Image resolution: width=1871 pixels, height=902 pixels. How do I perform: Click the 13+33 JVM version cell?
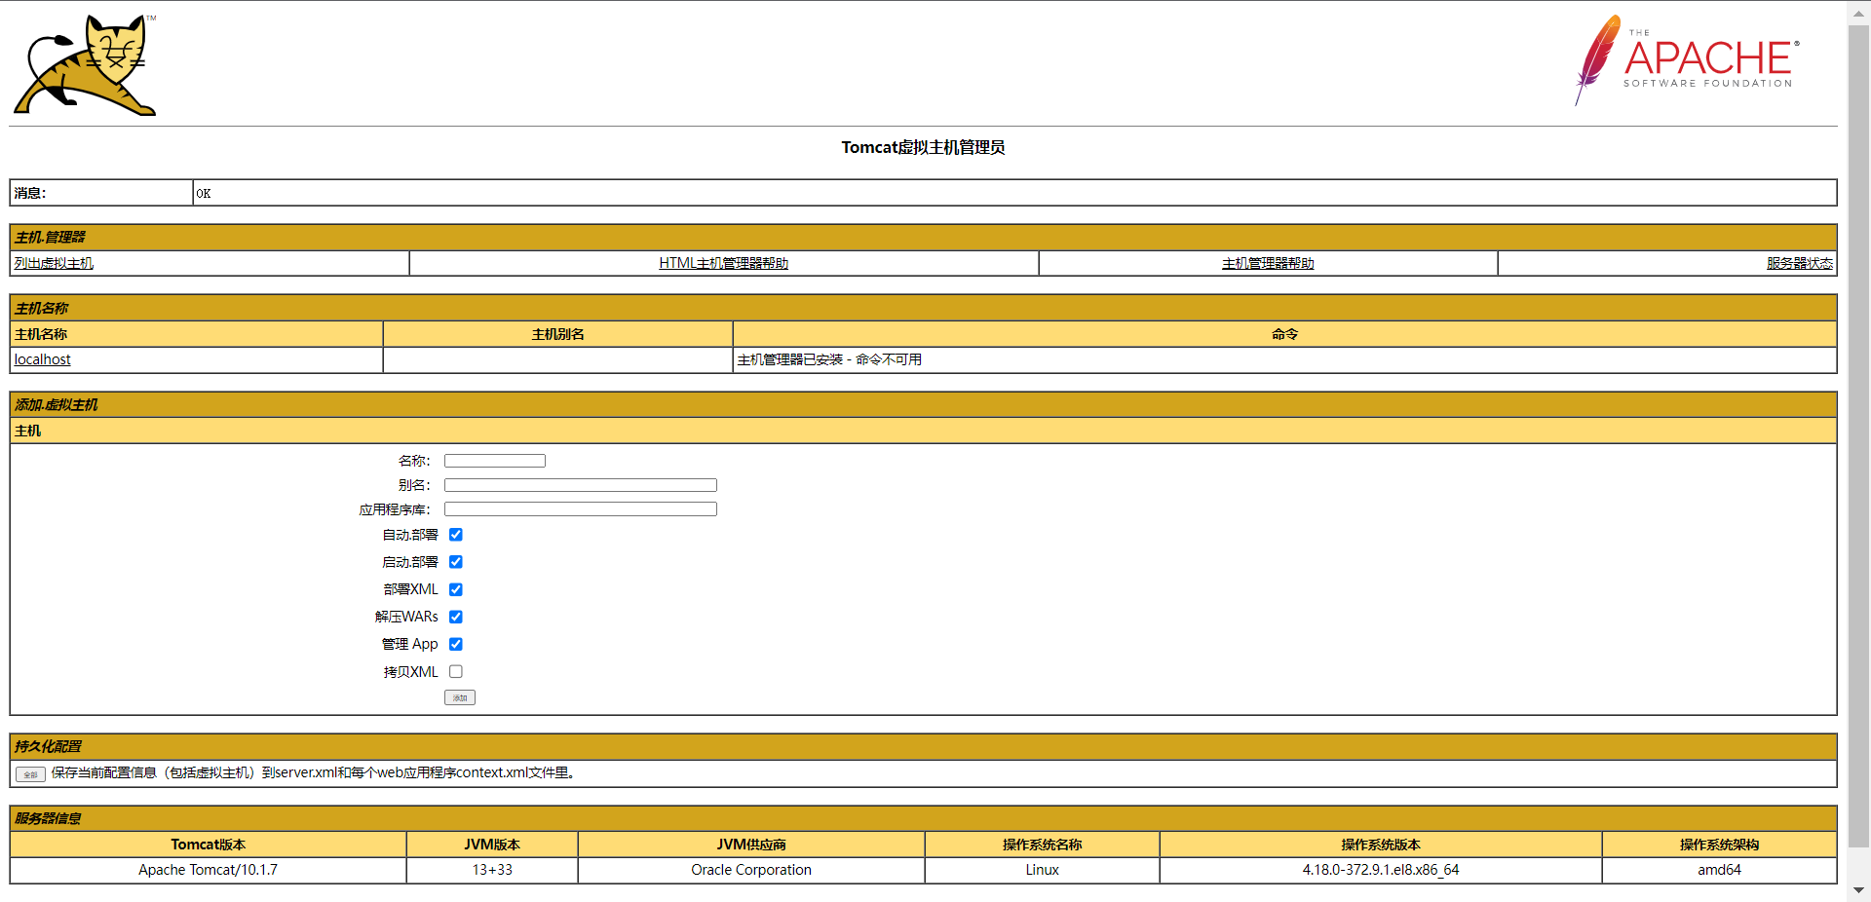(x=492, y=870)
